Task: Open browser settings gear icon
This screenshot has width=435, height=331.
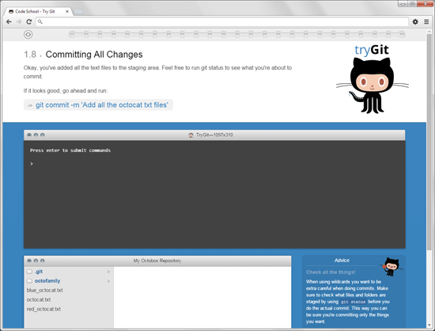Action: point(415,21)
